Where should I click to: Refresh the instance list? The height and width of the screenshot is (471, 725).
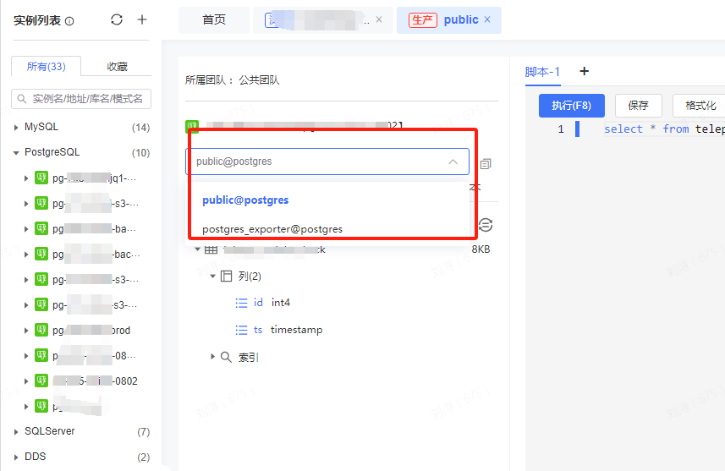(x=117, y=19)
